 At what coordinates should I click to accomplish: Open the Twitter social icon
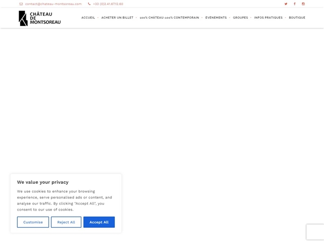286,4
